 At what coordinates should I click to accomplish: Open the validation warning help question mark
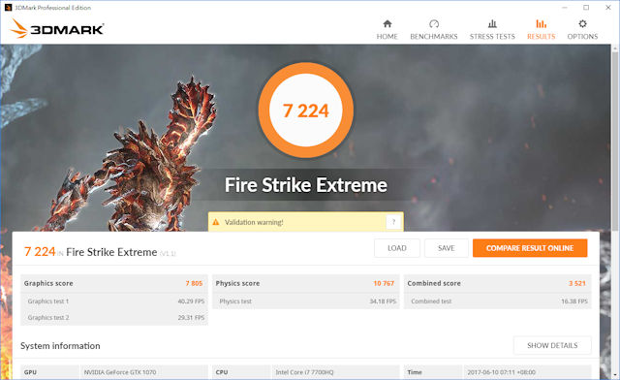click(x=393, y=222)
